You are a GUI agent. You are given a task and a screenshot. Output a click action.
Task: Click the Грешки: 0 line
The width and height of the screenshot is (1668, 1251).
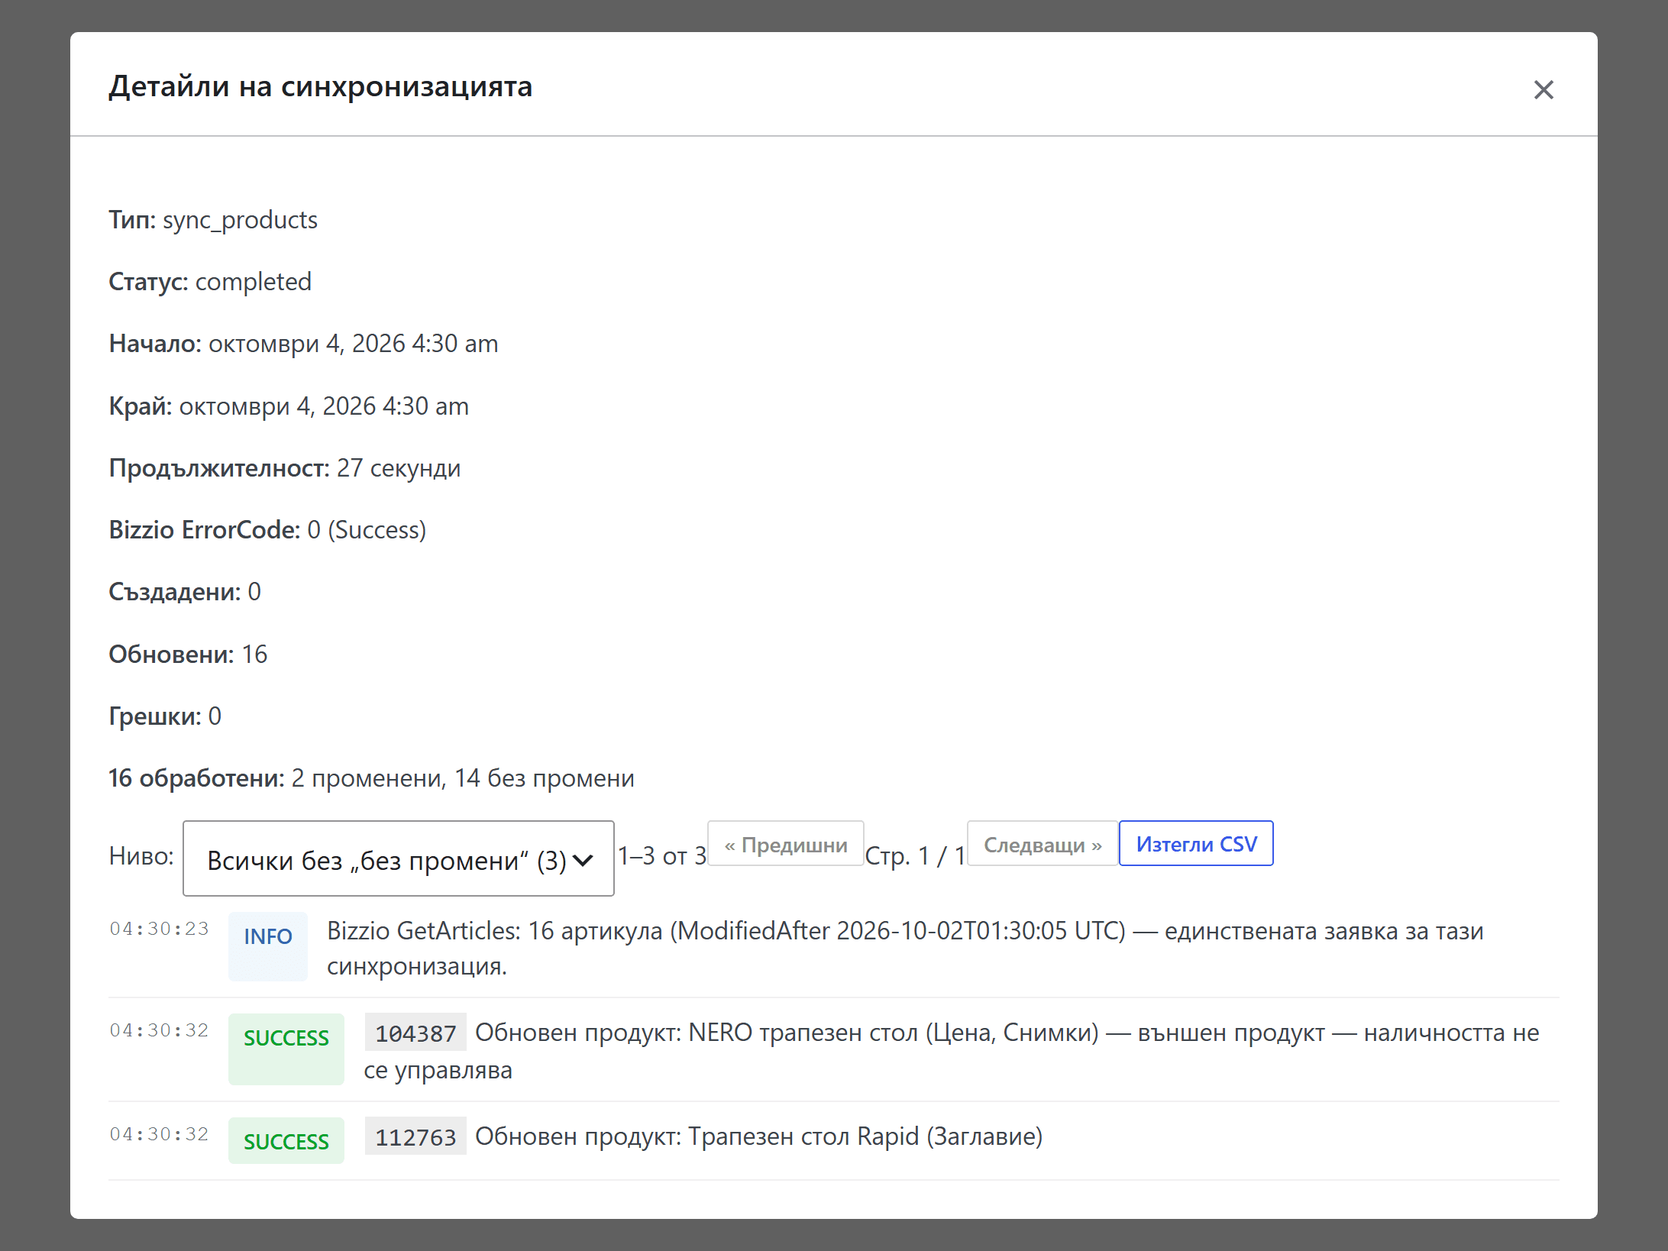click(x=165, y=716)
